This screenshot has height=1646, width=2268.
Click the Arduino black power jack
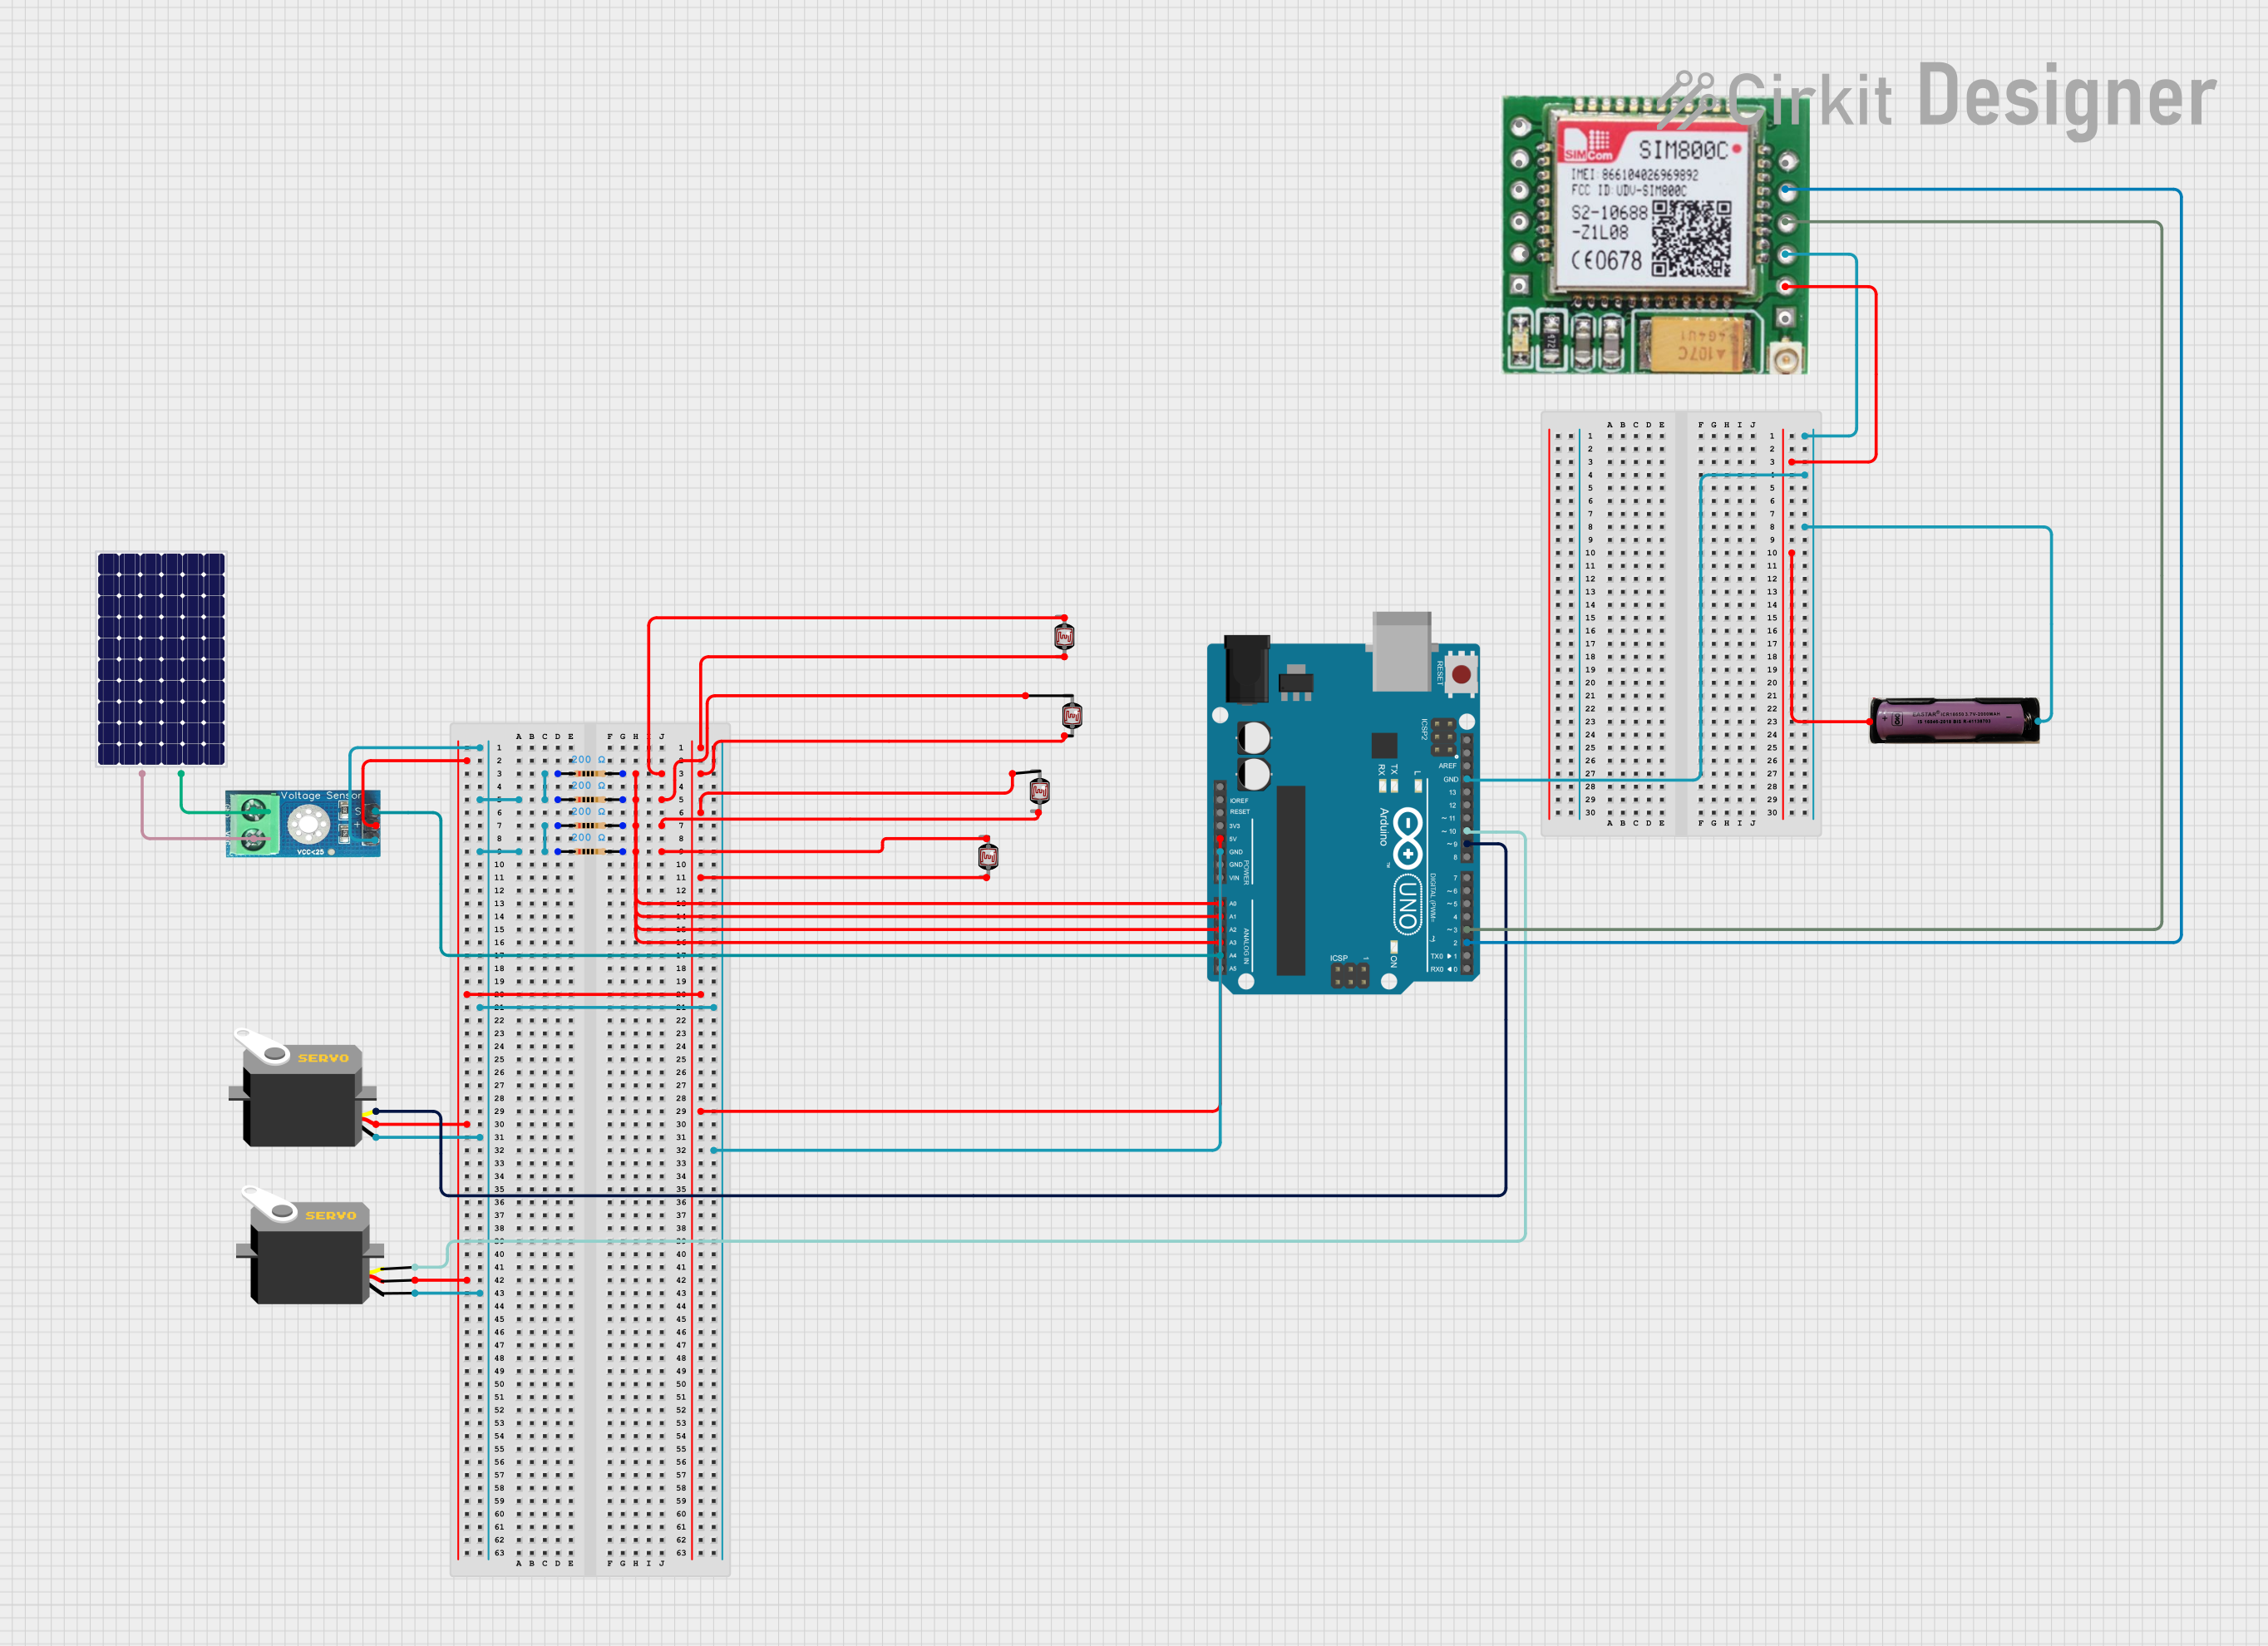click(x=1246, y=669)
